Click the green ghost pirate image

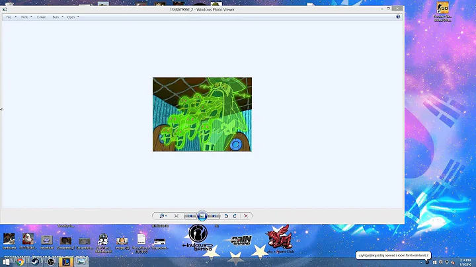tap(202, 114)
